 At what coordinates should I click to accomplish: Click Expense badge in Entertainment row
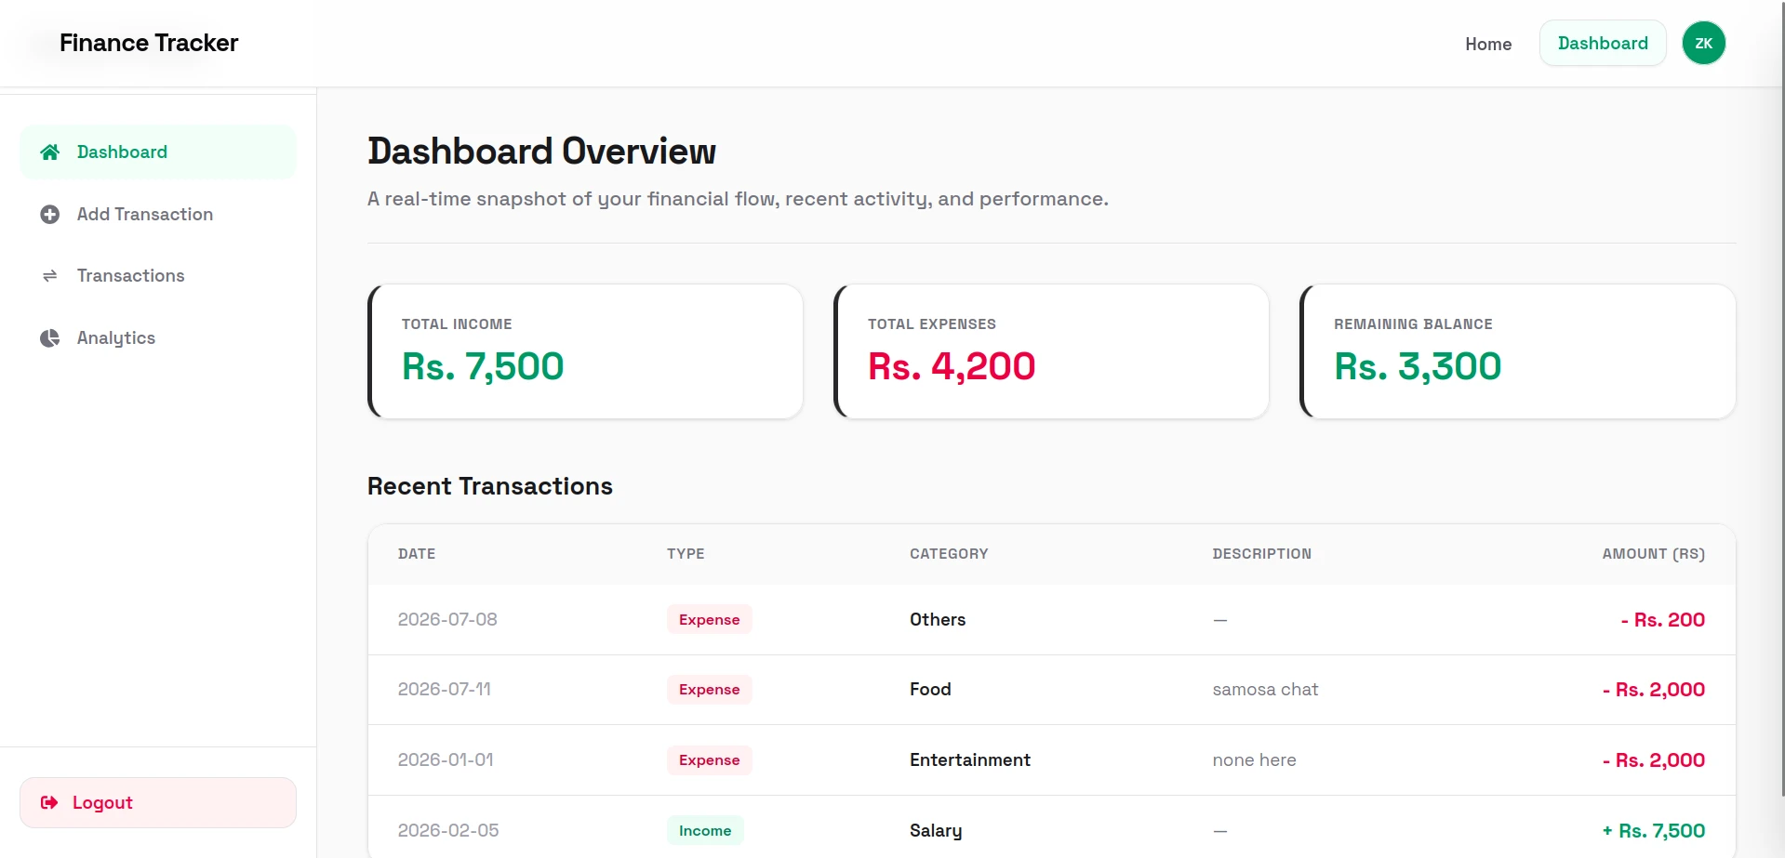710,760
